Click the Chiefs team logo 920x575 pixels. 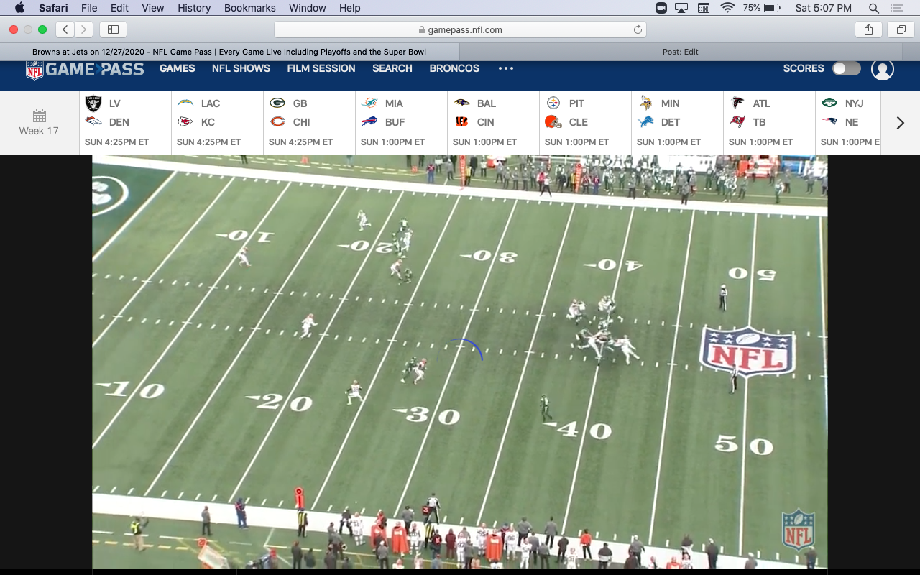click(x=185, y=121)
